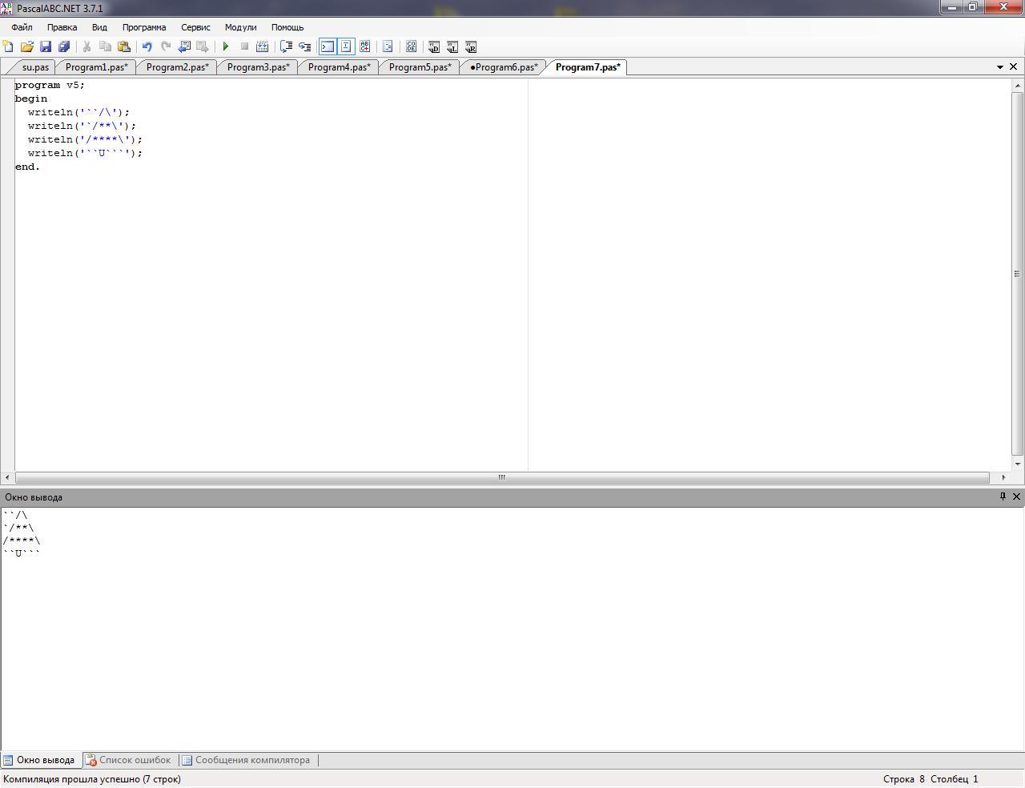Step over with the debug step icon

(x=286, y=46)
